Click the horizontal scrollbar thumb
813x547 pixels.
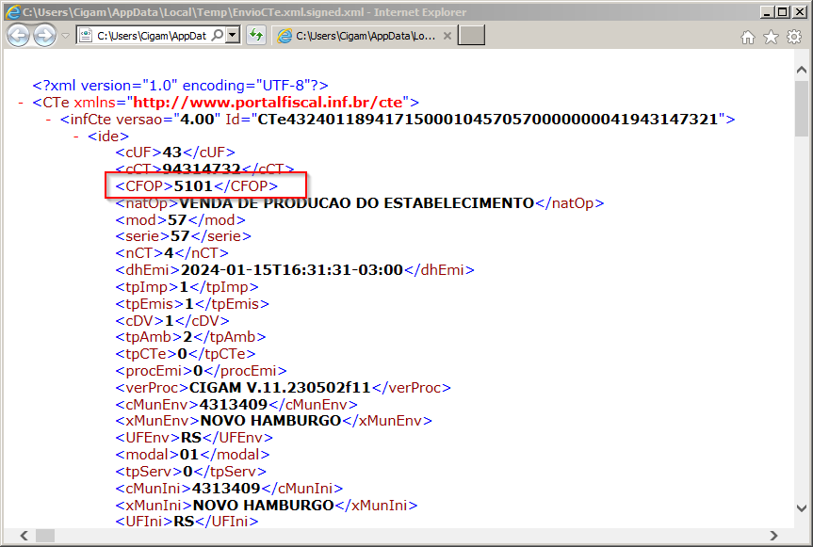coord(45,535)
